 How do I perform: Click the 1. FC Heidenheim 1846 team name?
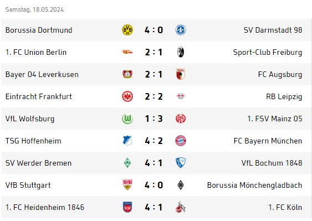coord(45,207)
